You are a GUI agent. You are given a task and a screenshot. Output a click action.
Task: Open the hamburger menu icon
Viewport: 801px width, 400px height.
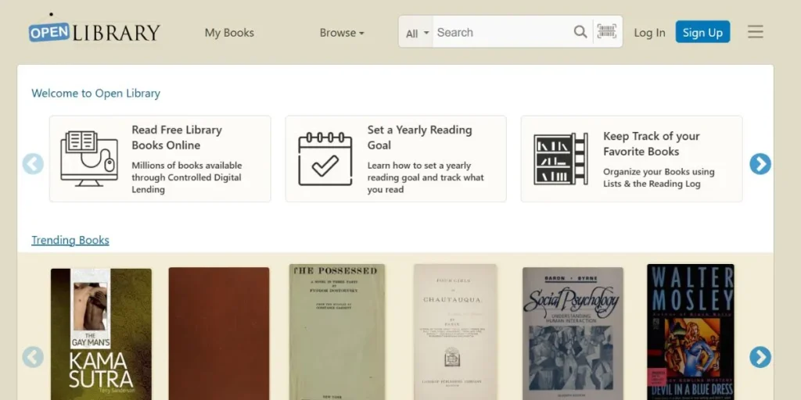click(755, 32)
